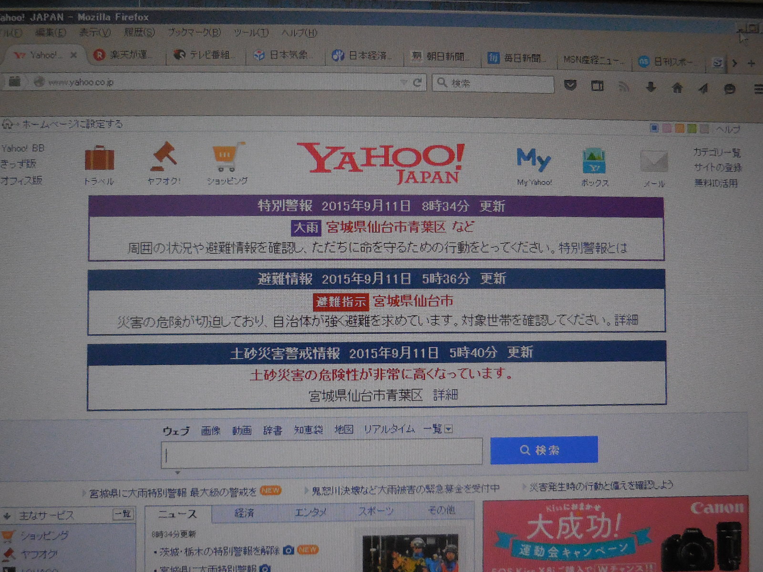This screenshot has width=763, height=572.
Task: Open the downloads arrow icon
Action: point(651,87)
